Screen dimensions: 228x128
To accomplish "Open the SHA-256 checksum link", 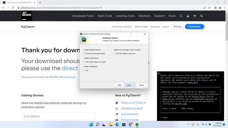I will (x=64, y=77).
